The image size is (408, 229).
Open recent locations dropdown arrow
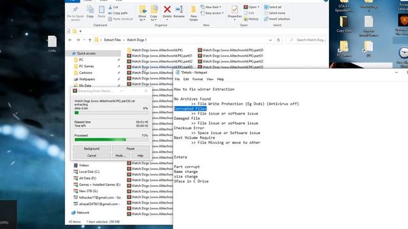pyautogui.click(x=84, y=40)
